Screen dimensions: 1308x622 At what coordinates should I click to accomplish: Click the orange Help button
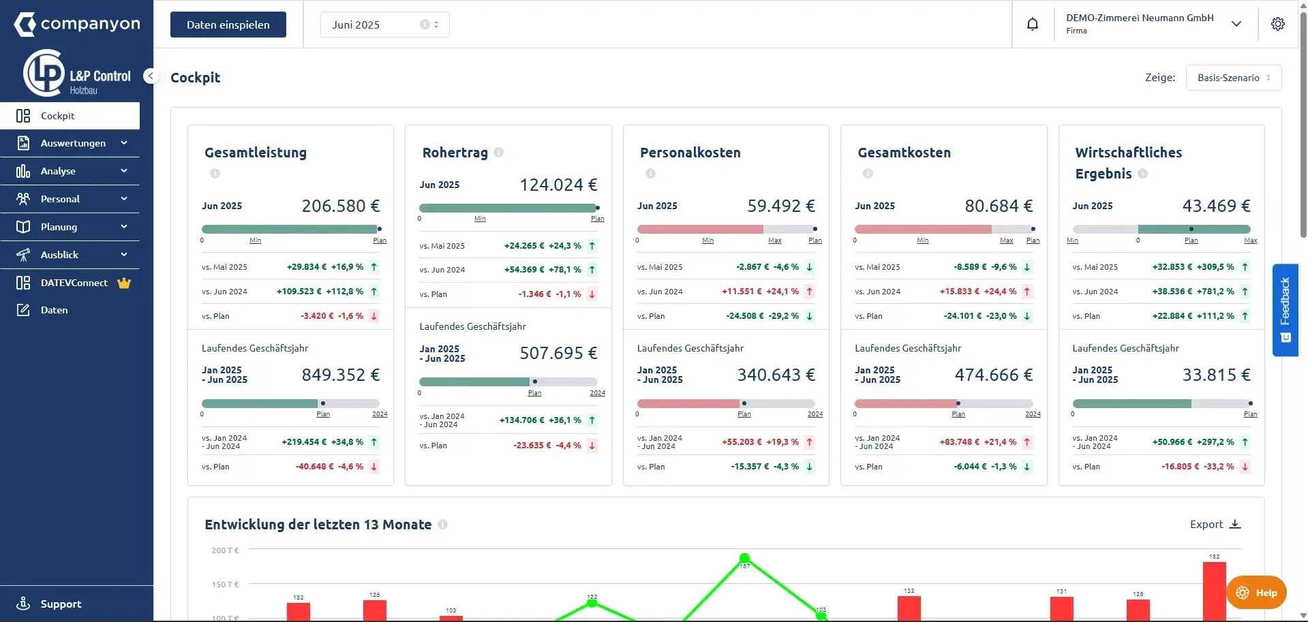coord(1256,593)
